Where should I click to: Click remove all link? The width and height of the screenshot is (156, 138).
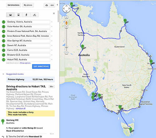click(21, 108)
